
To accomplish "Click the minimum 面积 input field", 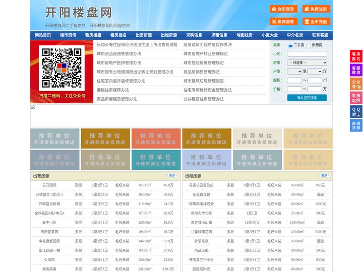I will click(x=294, y=80).
